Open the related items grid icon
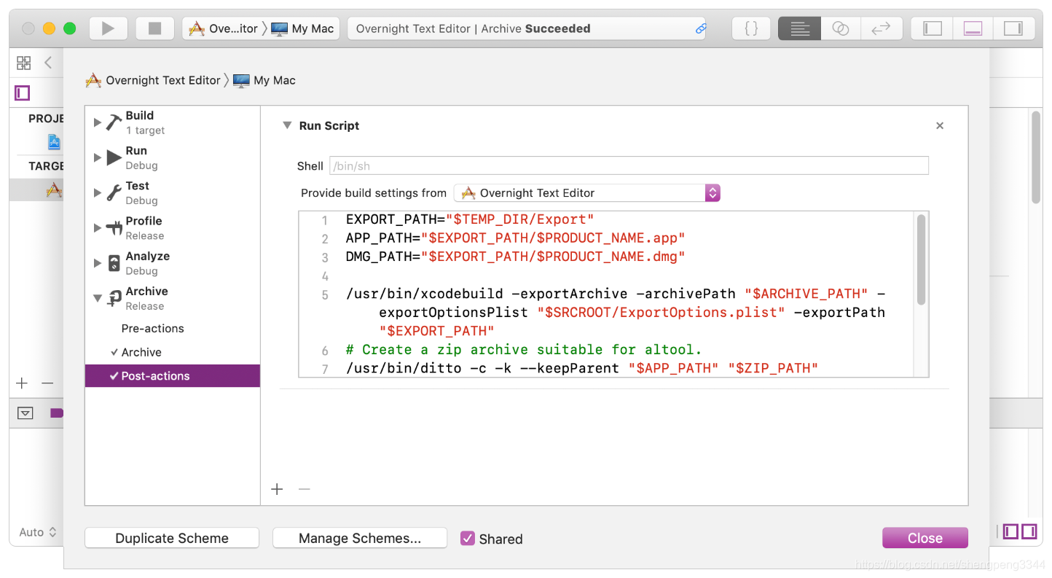This screenshot has height=578, width=1052. coord(24,63)
